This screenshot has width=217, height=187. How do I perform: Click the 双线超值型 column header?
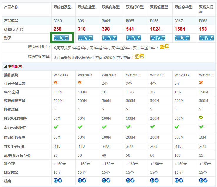159,7
